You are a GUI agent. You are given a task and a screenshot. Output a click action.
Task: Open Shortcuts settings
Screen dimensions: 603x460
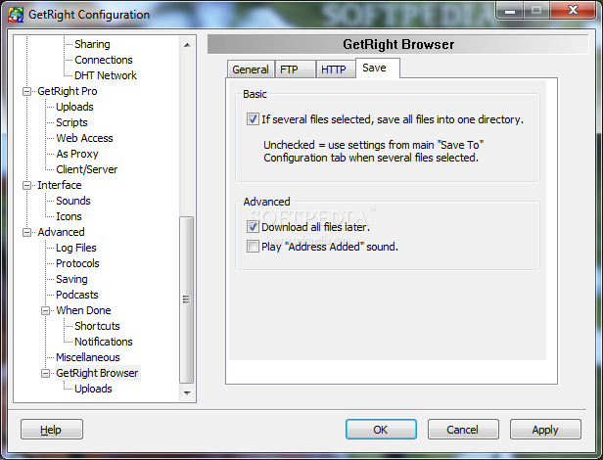coord(97,326)
